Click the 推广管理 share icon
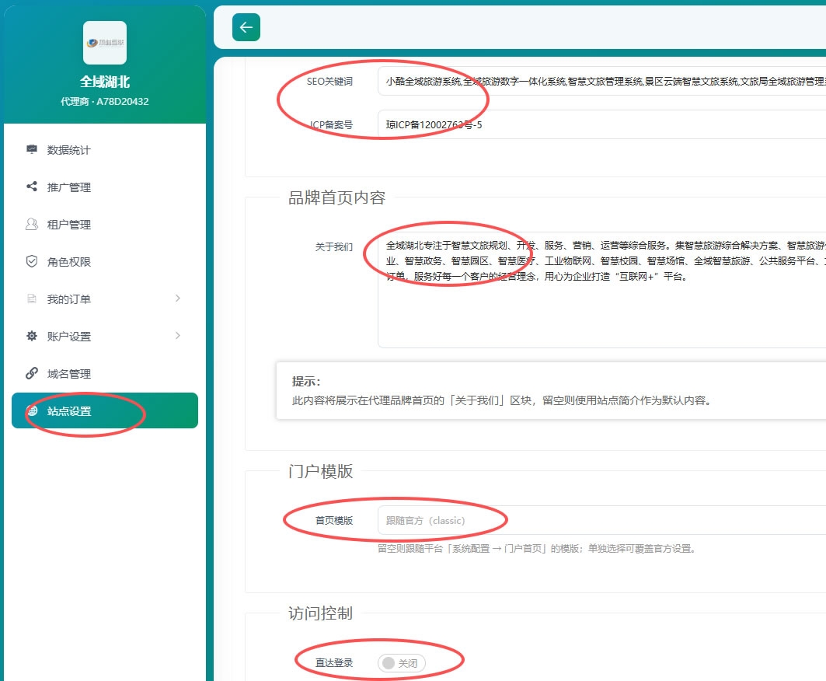 click(x=32, y=187)
